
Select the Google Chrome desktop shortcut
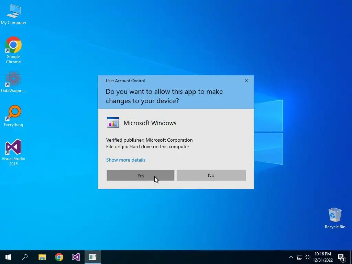13,50
